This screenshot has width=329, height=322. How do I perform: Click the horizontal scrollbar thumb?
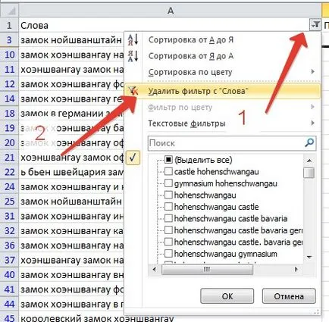(207, 270)
